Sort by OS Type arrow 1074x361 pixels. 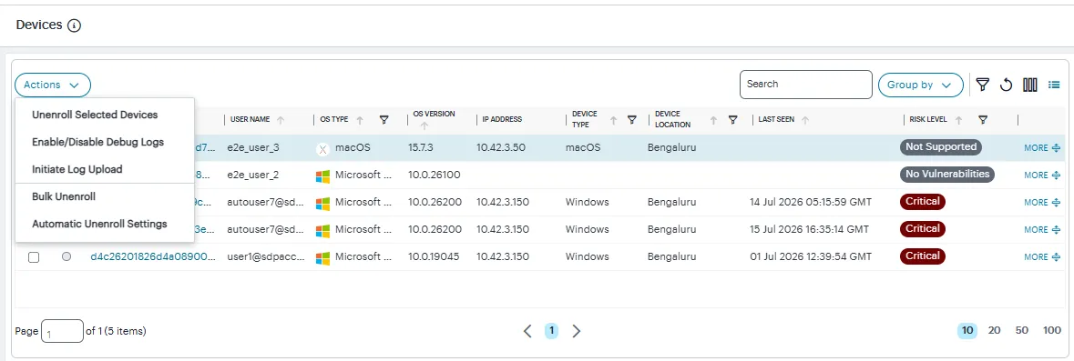360,120
